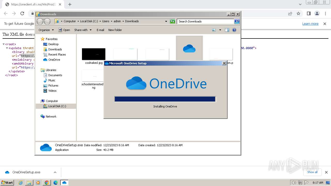Screen dimensions: 331x186
Task: Focus the Search Downloads field
Action: (x=206, y=21)
